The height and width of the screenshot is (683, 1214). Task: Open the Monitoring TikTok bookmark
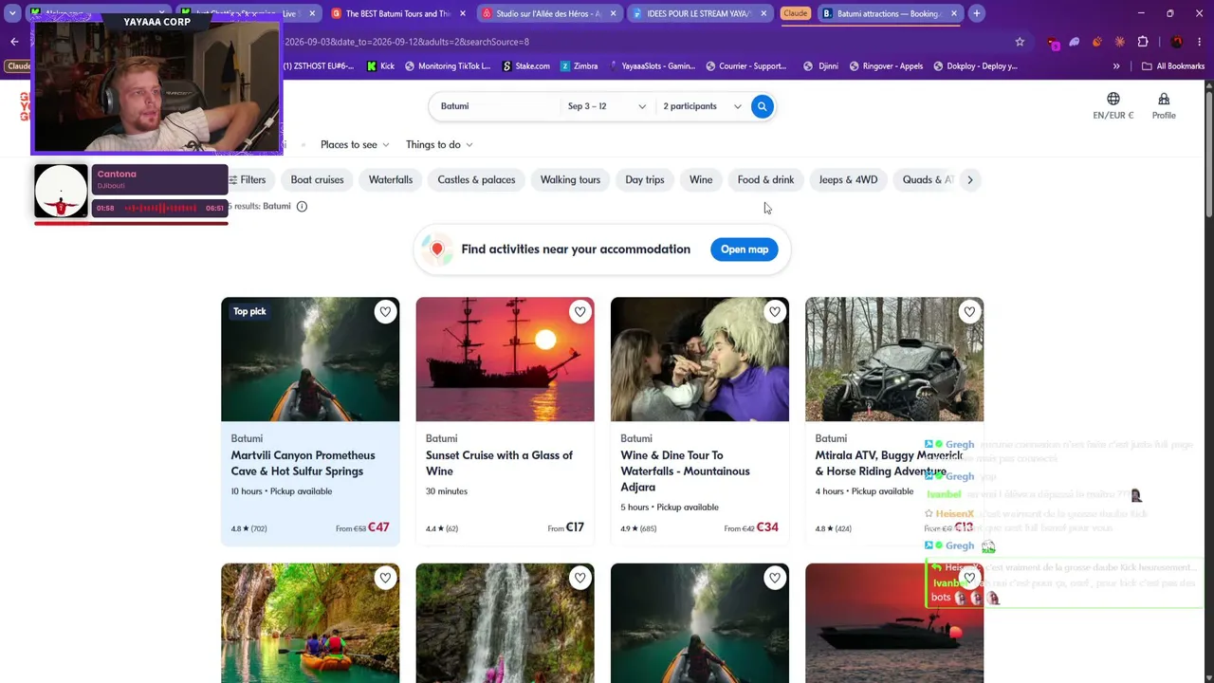coord(448,66)
